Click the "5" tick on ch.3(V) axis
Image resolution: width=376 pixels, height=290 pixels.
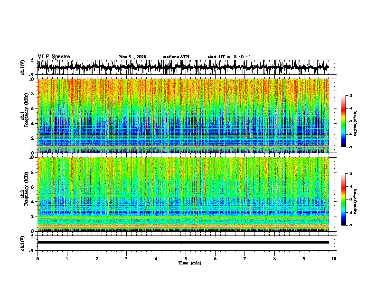tap(32, 236)
